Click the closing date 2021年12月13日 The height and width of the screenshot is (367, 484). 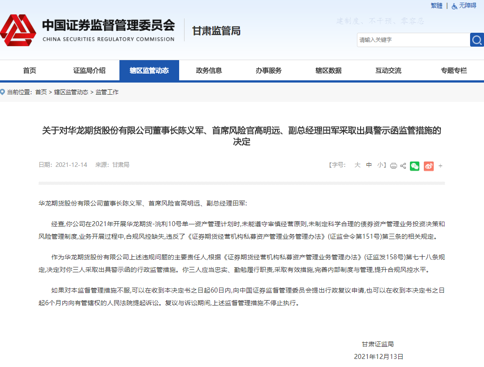click(x=379, y=357)
